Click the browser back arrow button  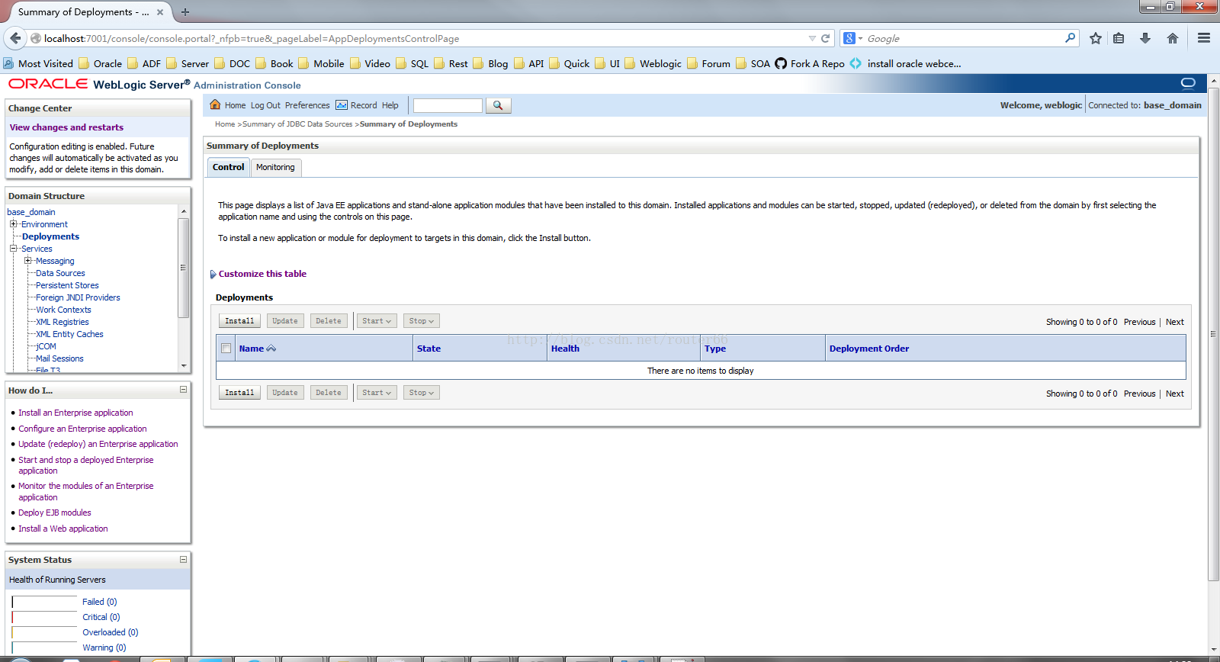(x=15, y=38)
